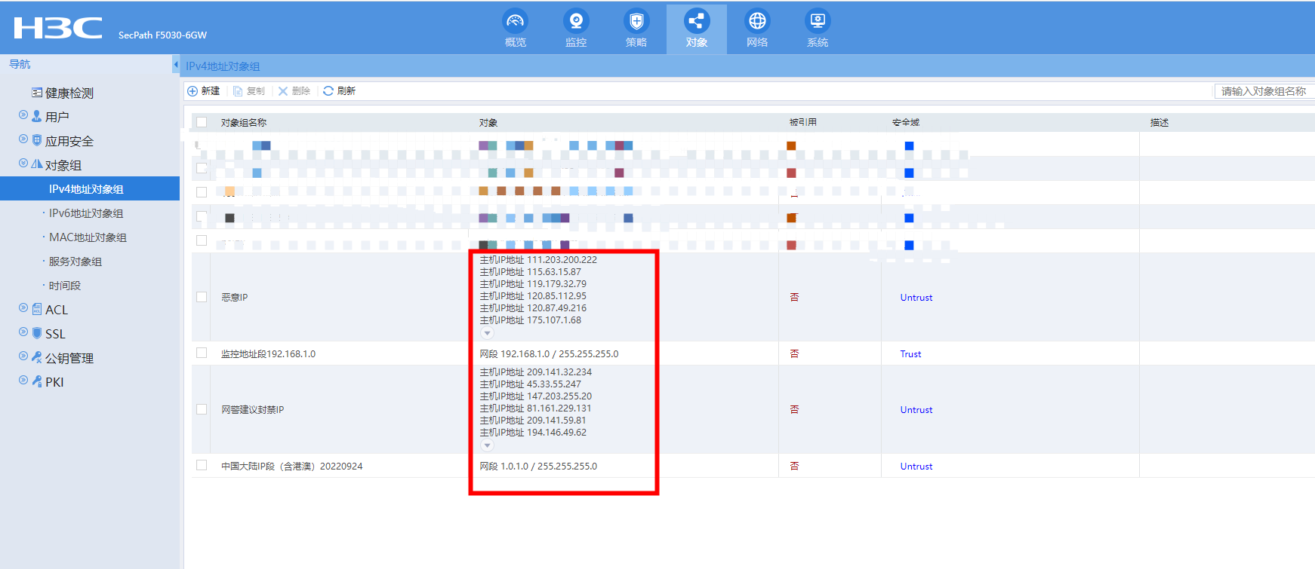Click the Untrust link in the 网警建议封禁IP row
1315x569 pixels.
click(916, 410)
